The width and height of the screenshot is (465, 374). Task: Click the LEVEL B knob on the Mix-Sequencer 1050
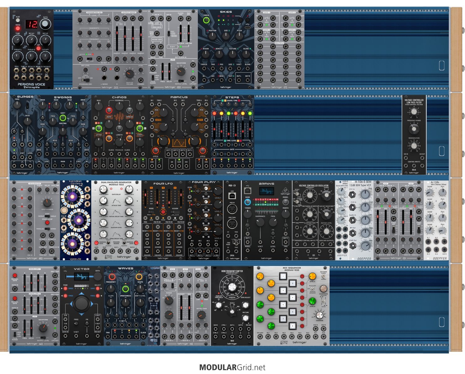click(x=312, y=301)
